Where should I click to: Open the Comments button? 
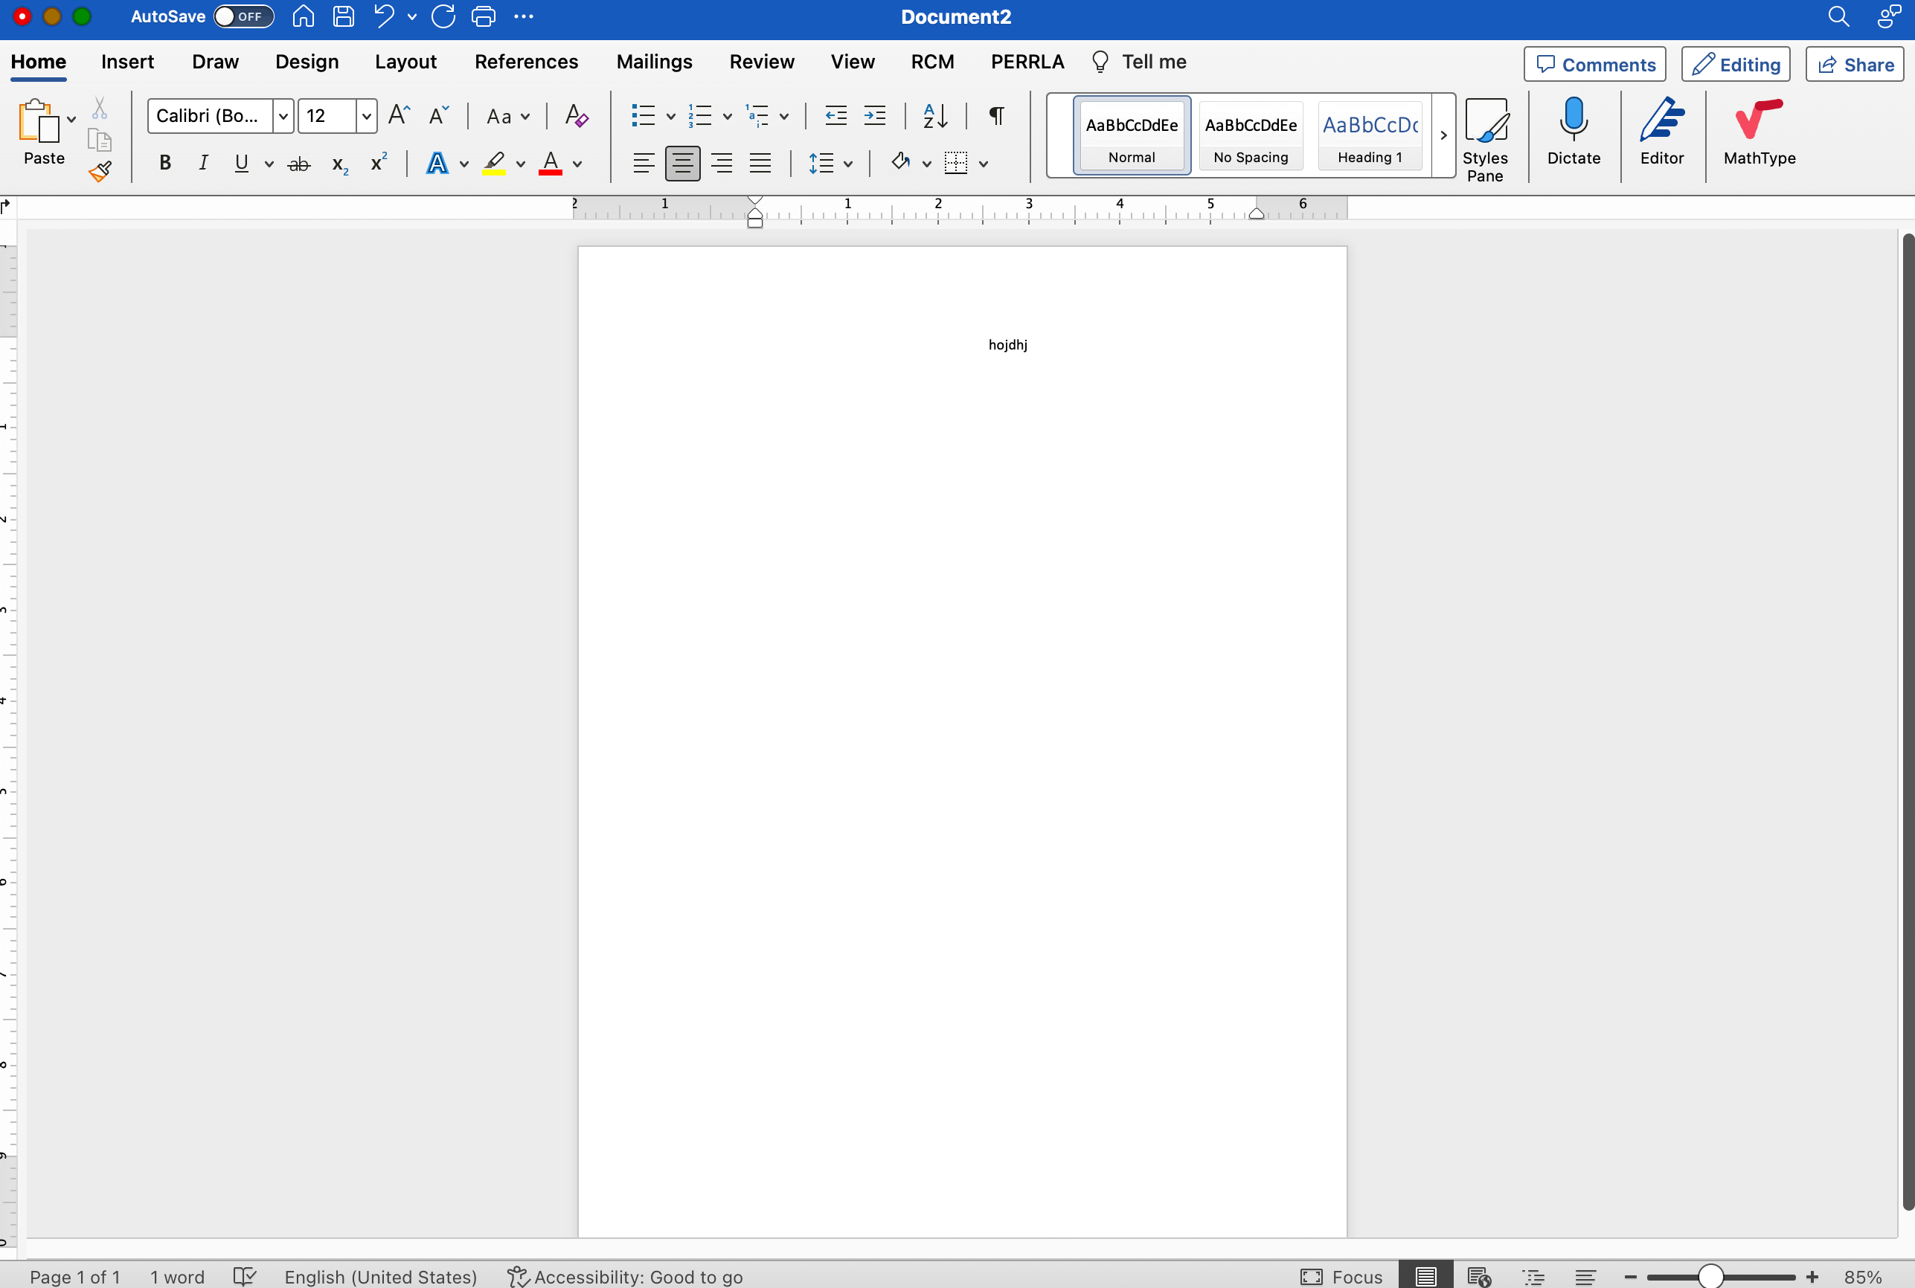click(1594, 64)
